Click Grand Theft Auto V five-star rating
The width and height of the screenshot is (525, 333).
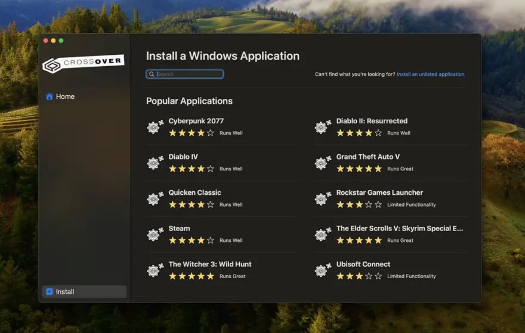pyautogui.click(x=359, y=169)
